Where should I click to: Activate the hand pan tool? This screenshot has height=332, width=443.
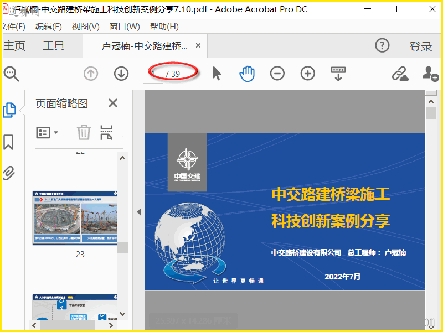[x=247, y=74]
